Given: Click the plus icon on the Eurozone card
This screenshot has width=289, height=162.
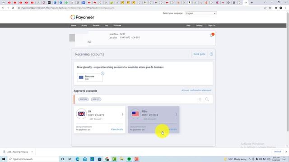Looking at the screenshot, I should click(103, 73).
